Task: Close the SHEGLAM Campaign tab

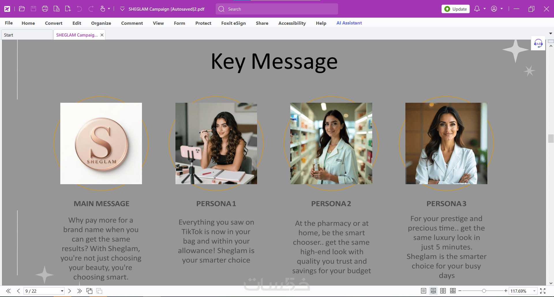Action: click(102, 35)
